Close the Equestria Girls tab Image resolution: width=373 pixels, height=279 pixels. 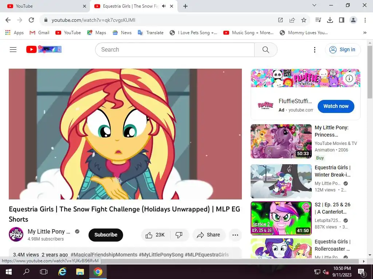coord(172,6)
